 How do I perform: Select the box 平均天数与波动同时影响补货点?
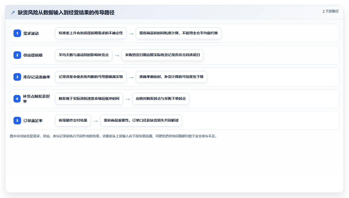pos(84,55)
